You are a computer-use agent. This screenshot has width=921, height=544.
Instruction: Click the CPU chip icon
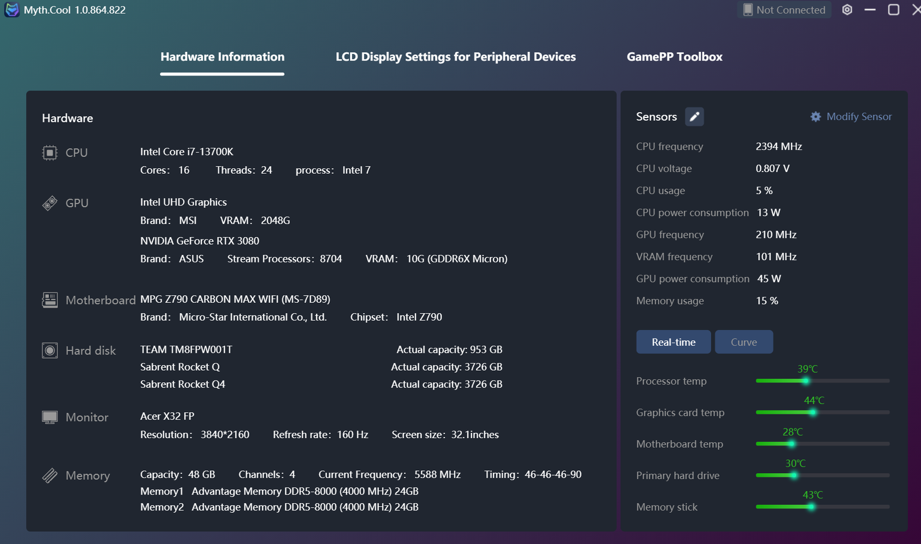click(50, 153)
